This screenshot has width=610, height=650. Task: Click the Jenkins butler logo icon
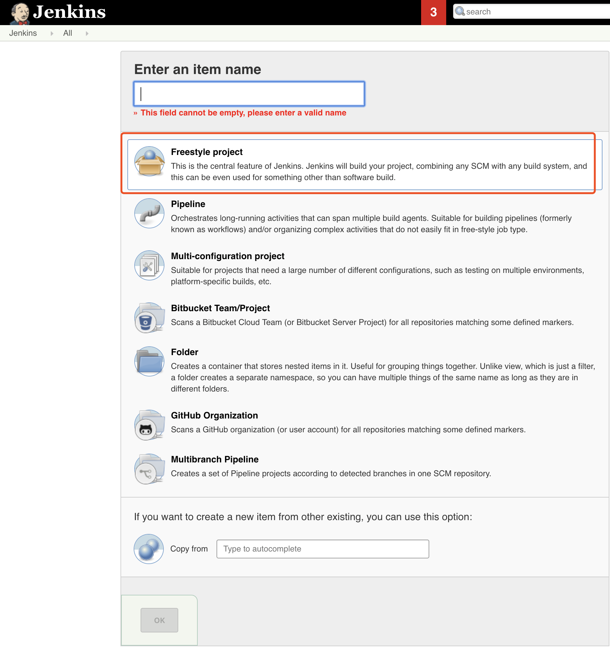tap(20, 13)
